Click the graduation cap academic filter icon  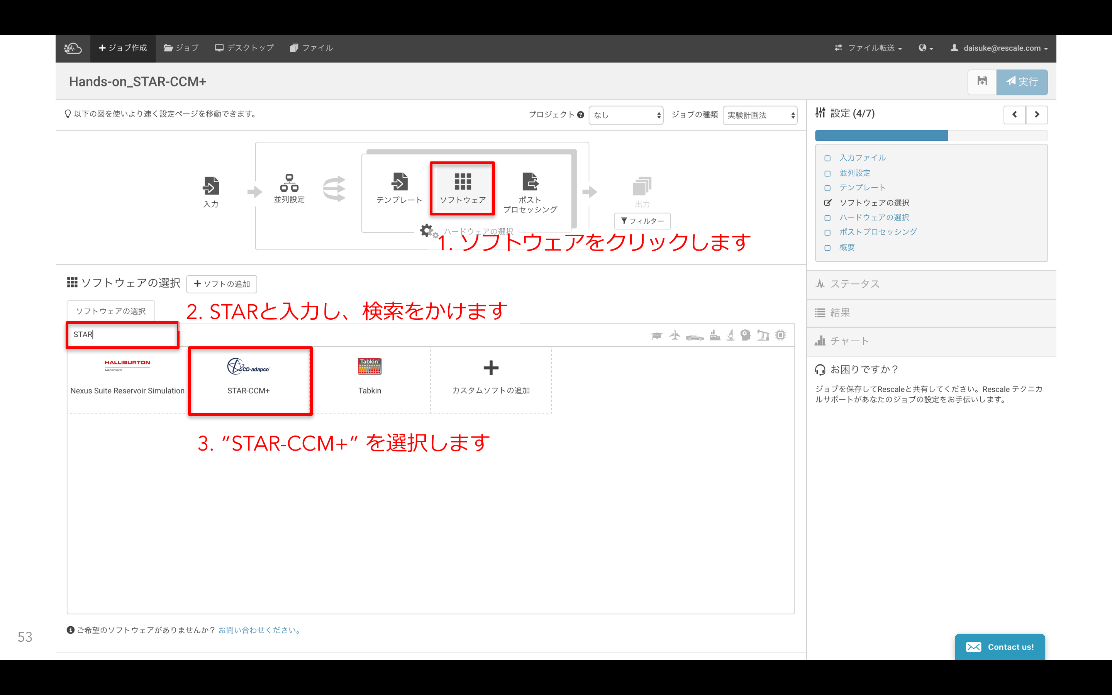[x=656, y=336]
